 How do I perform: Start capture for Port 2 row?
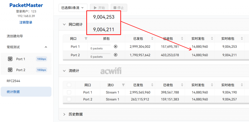(x=115, y=55)
